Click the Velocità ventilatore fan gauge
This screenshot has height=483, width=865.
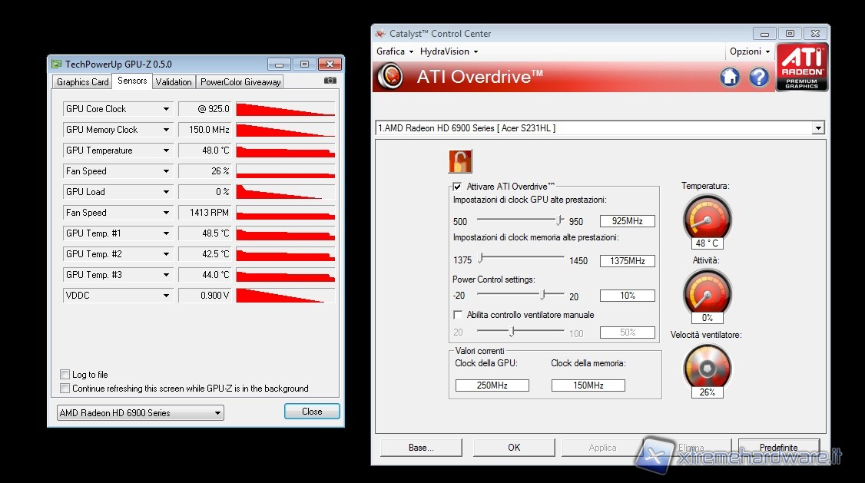point(707,366)
